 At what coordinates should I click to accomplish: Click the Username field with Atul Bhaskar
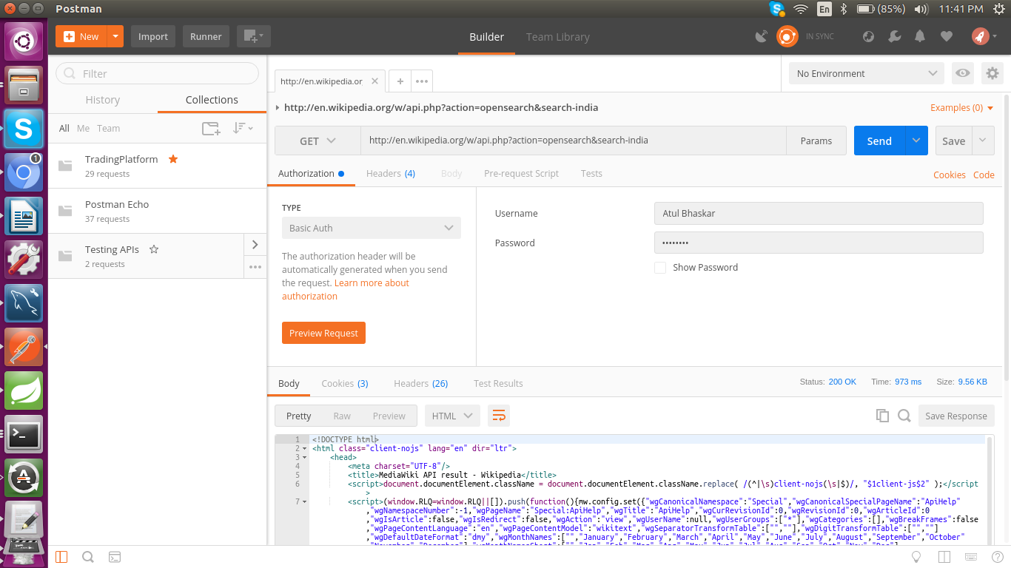pyautogui.click(x=819, y=213)
